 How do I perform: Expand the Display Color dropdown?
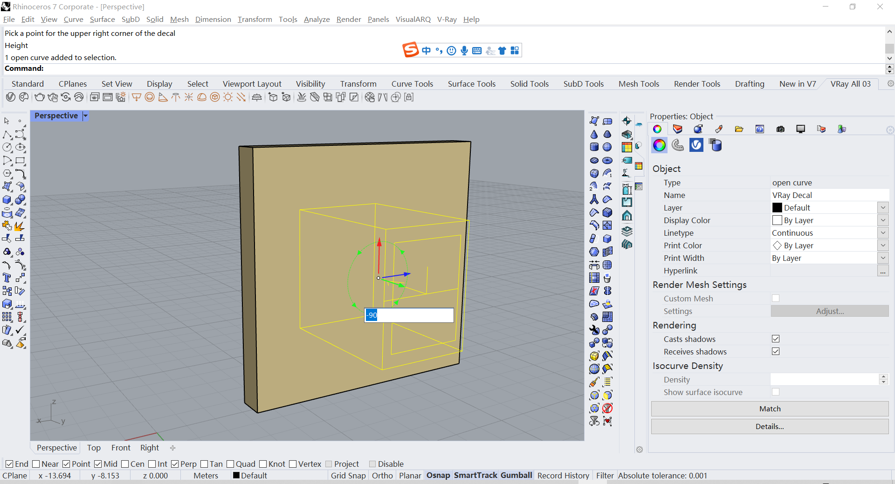[x=883, y=220]
